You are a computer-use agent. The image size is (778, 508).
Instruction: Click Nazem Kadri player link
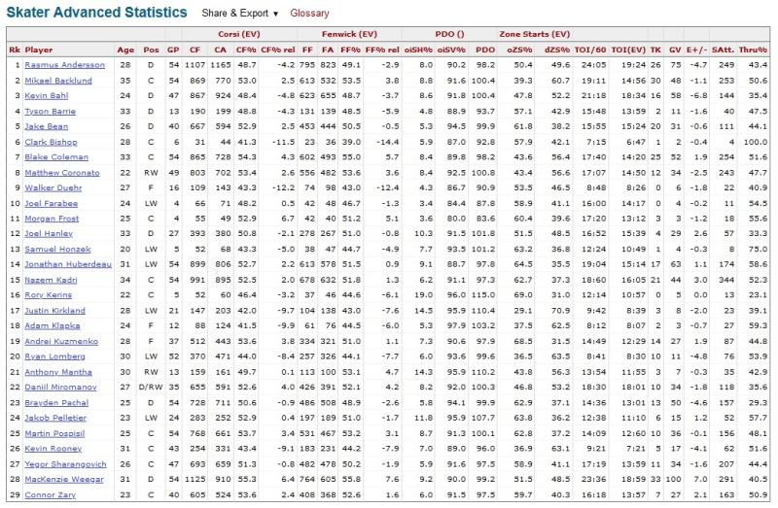(x=51, y=280)
